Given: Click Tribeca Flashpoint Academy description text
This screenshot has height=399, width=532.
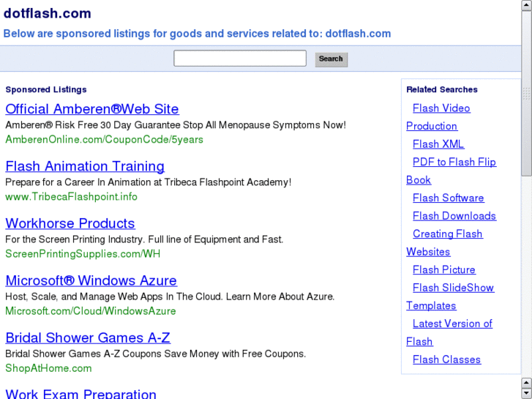Looking at the screenshot, I should click(149, 182).
